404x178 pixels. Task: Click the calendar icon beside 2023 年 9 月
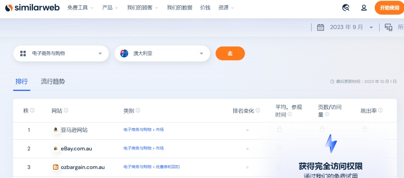[320, 27]
